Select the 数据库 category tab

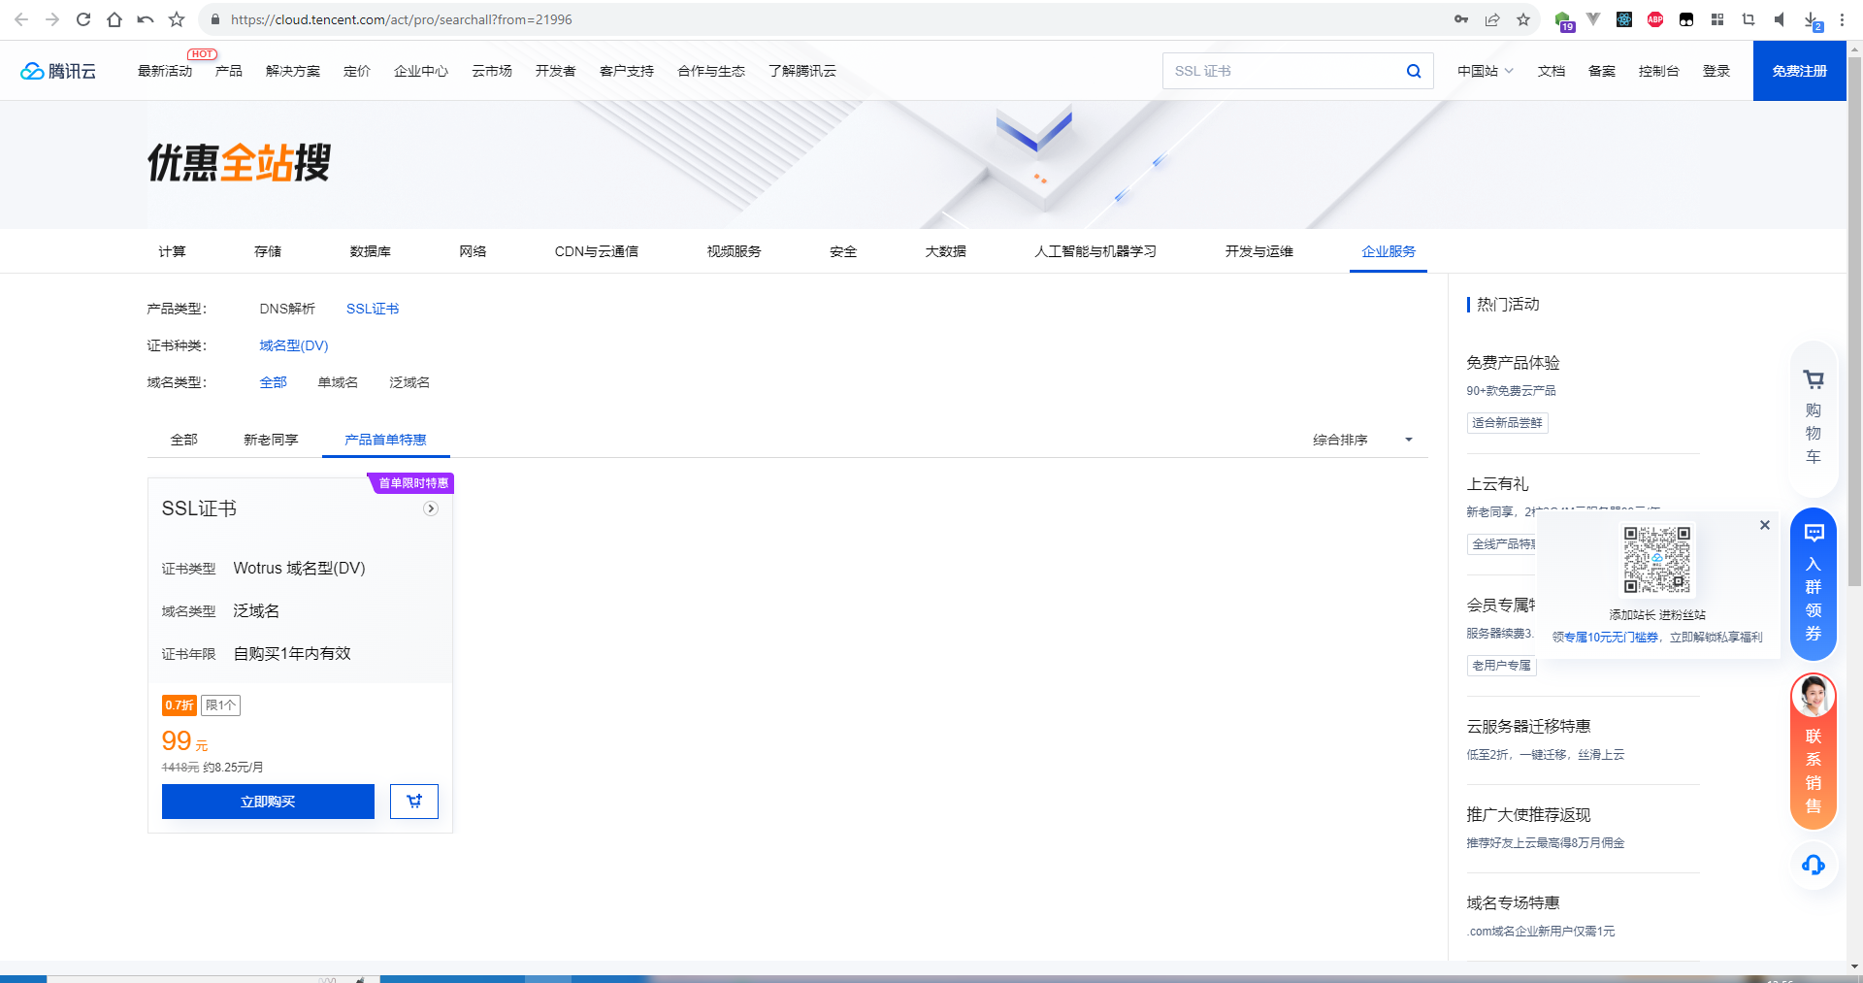371,251
